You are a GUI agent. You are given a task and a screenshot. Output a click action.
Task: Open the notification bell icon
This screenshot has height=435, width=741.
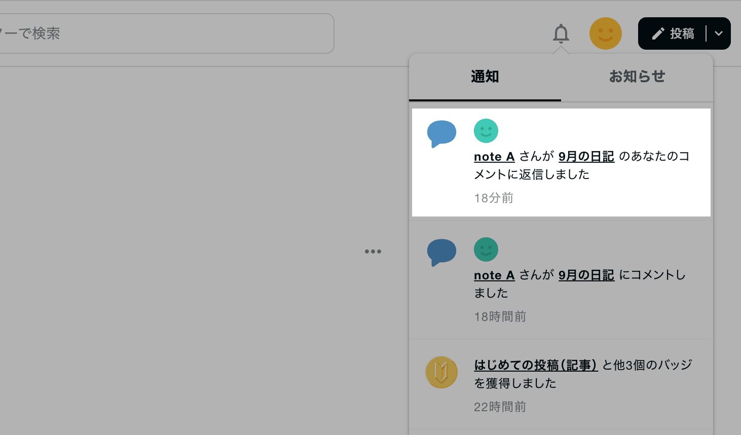tap(560, 33)
